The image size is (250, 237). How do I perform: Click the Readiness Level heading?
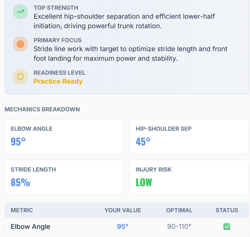point(60,73)
